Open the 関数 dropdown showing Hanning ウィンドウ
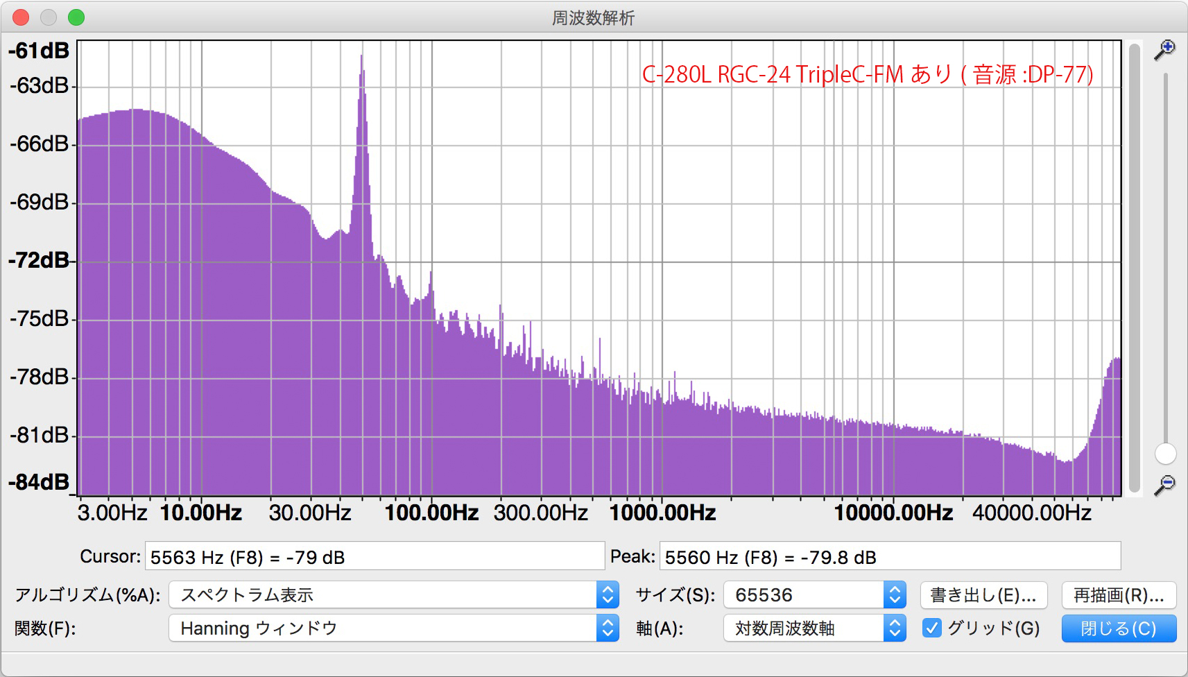 393,628
